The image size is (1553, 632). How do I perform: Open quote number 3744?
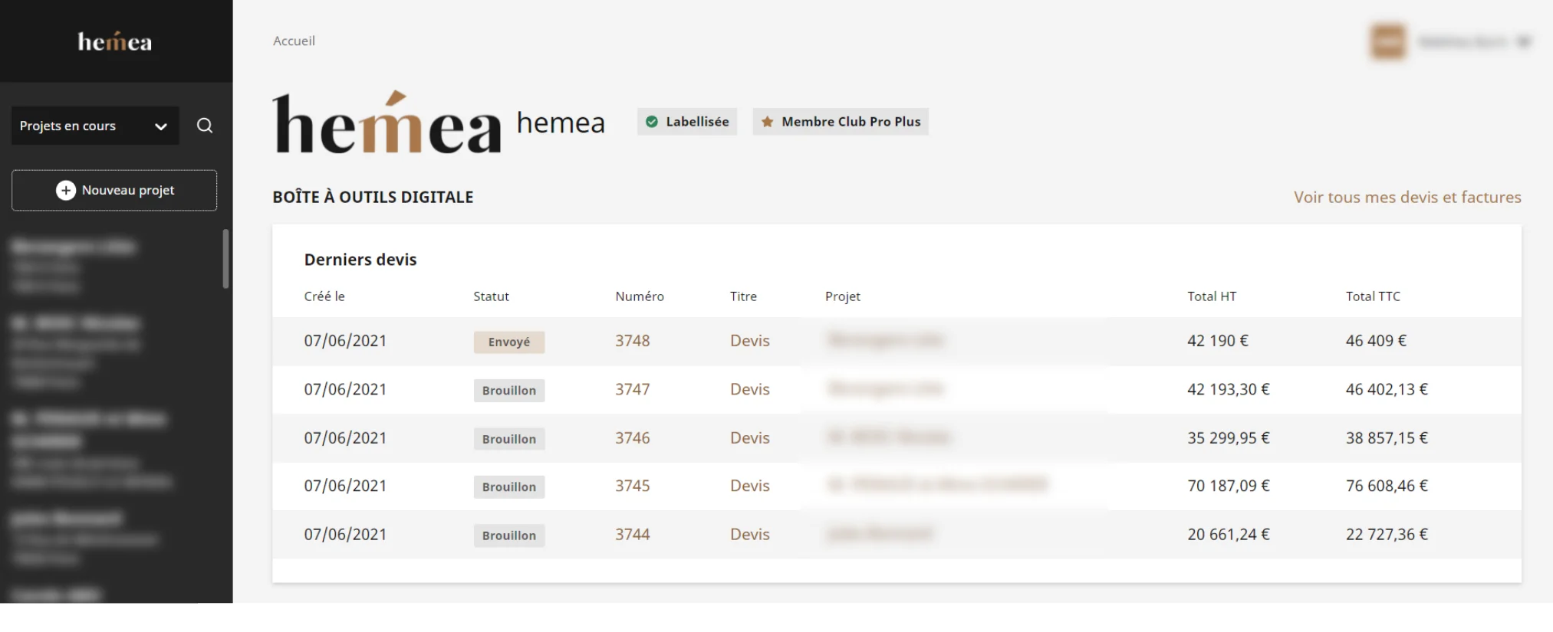point(632,535)
